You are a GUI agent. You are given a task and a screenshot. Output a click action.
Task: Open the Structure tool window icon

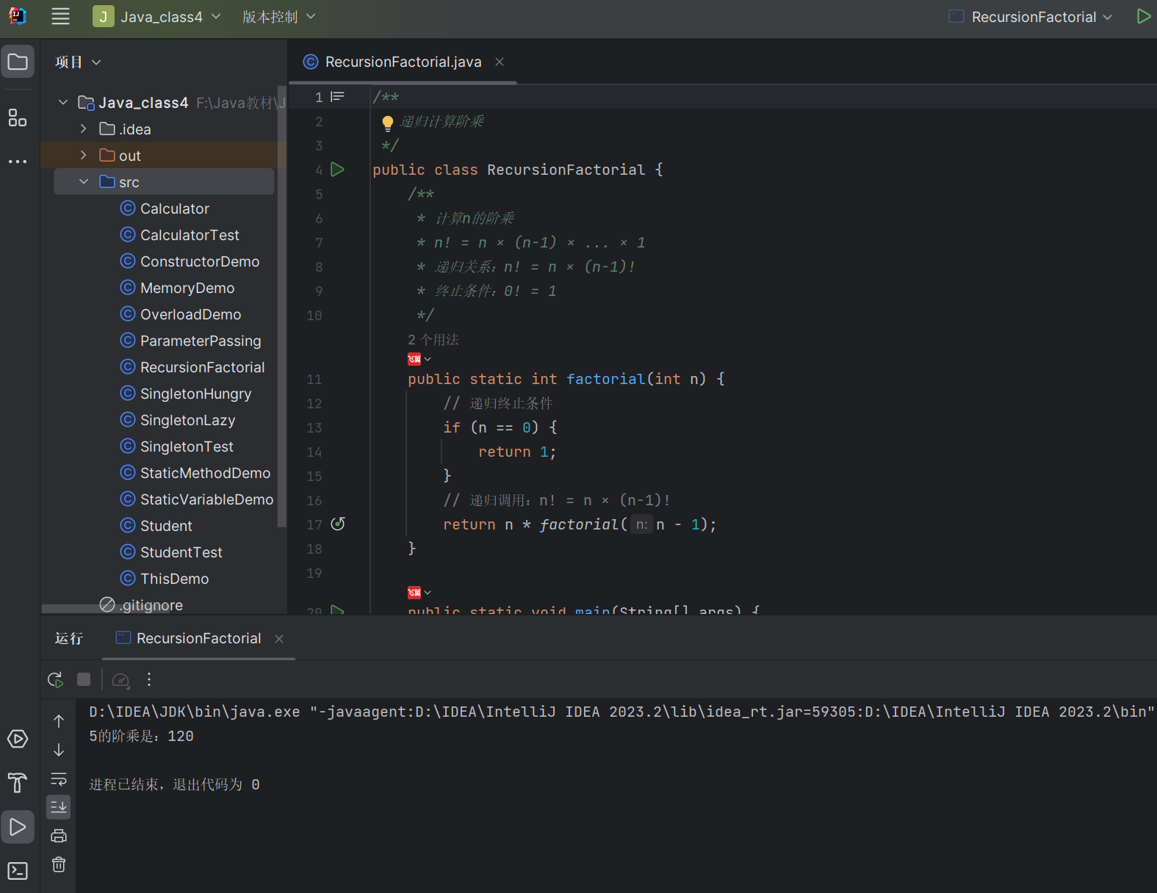tap(18, 117)
